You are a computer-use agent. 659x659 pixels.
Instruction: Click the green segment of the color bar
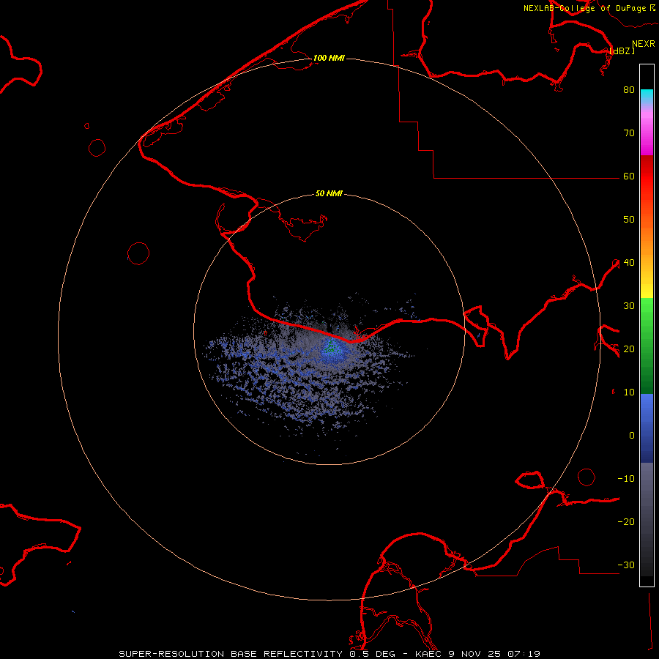(x=647, y=346)
